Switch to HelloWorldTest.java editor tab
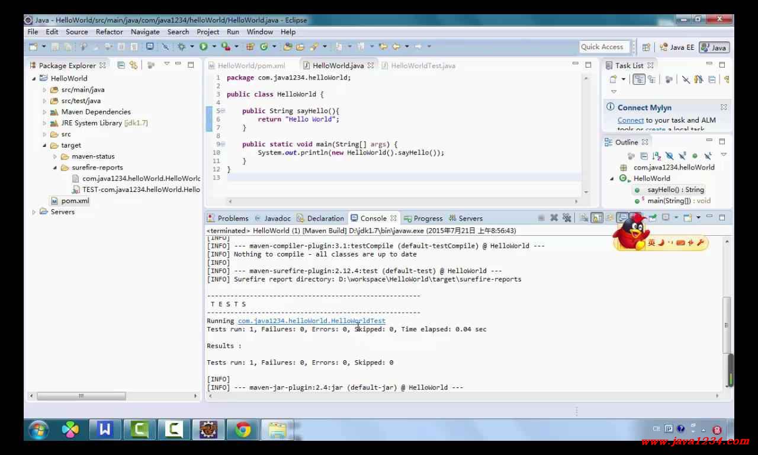 tap(418, 66)
